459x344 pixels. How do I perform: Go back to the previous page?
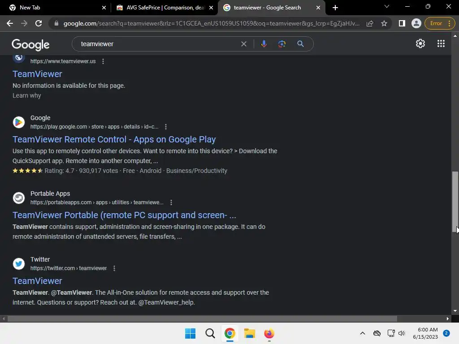click(10, 23)
